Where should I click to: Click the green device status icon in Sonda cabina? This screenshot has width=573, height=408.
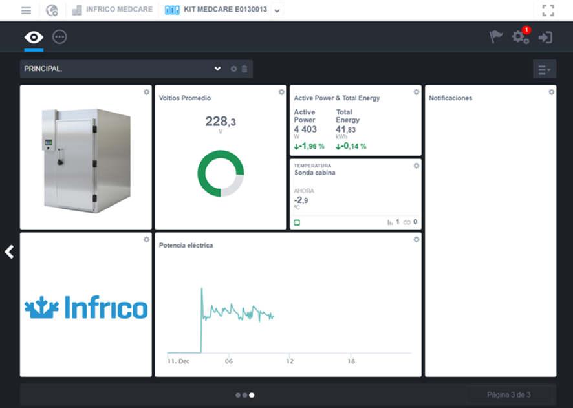[x=297, y=222]
